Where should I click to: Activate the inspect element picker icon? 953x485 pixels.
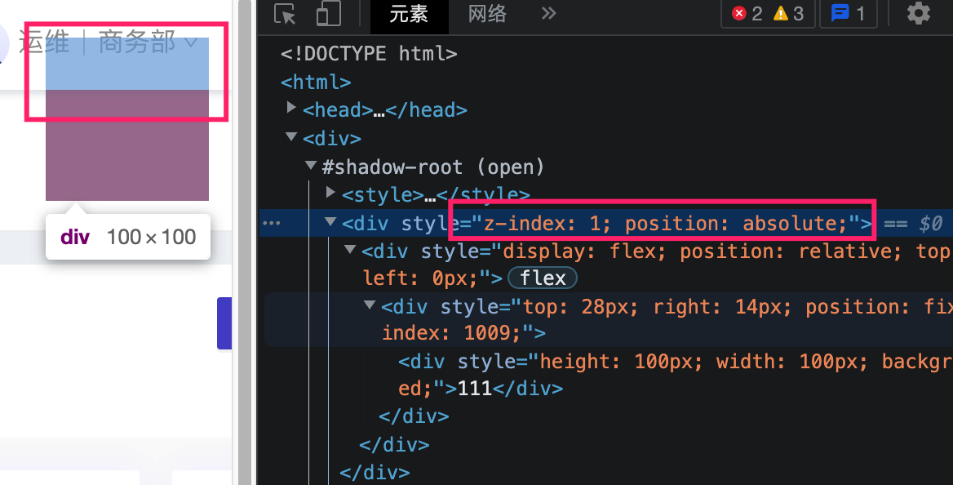[285, 13]
